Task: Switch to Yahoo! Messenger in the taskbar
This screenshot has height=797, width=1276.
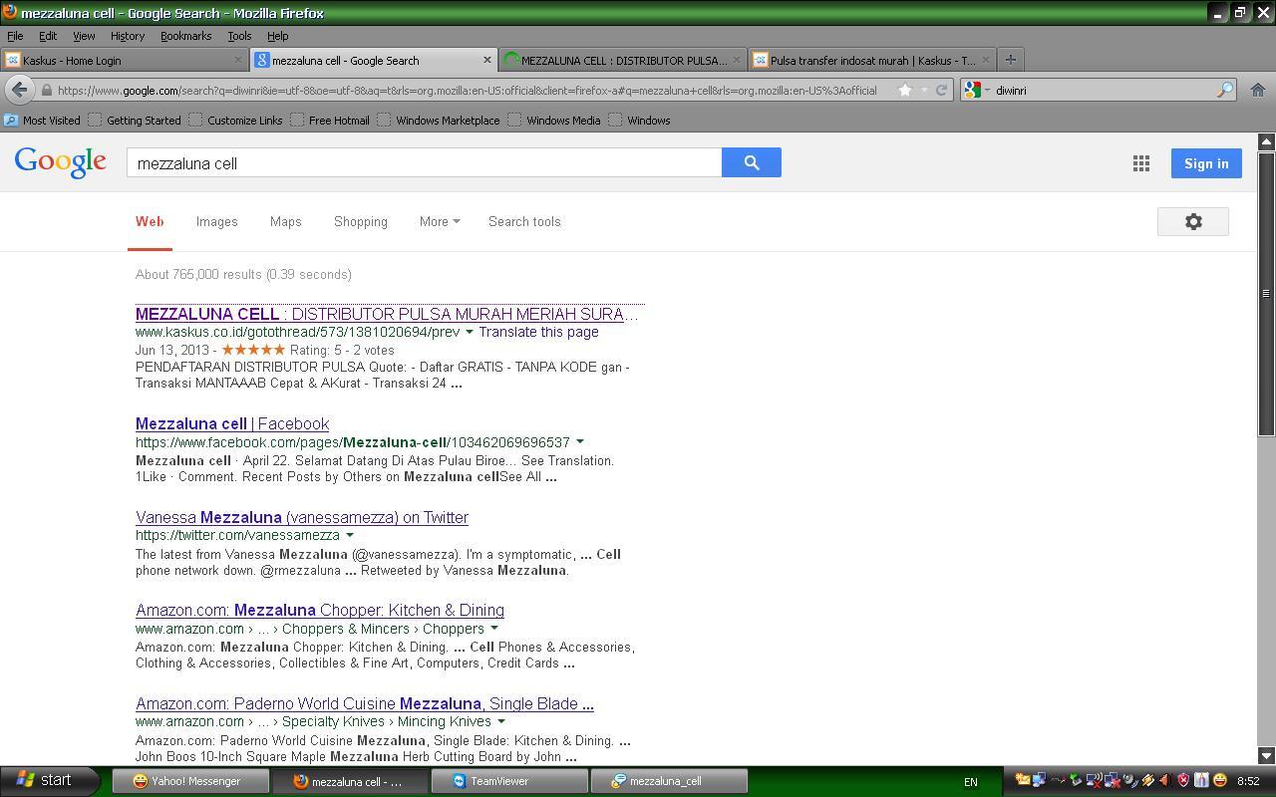Action: 190,781
